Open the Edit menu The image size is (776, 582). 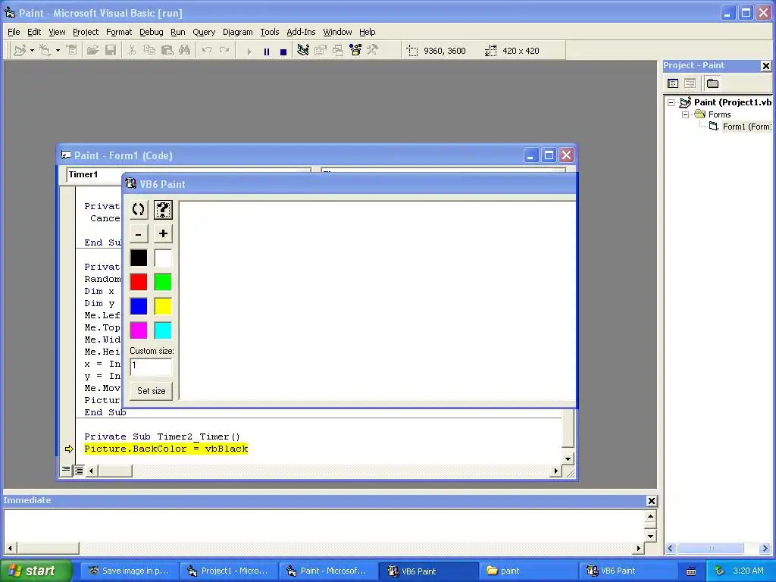[34, 32]
